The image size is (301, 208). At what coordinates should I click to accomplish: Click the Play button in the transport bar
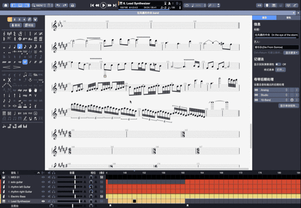coord(103,5)
